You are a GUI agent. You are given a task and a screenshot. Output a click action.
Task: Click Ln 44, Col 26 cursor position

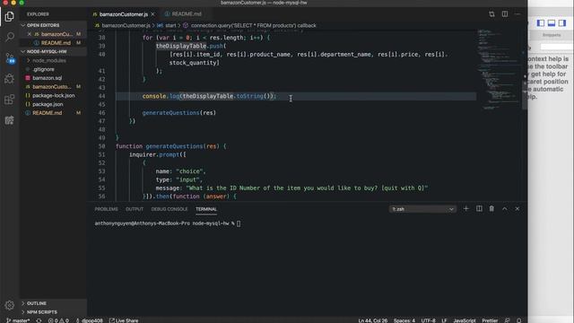click(x=373, y=320)
